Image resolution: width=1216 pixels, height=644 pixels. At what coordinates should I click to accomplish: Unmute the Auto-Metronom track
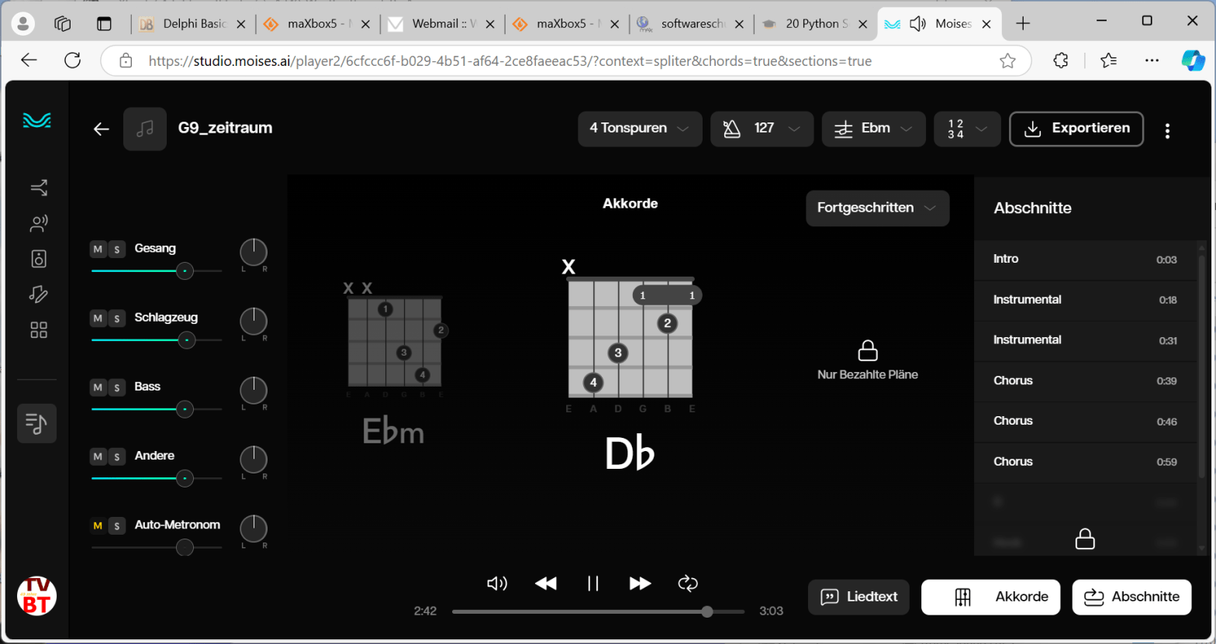(98, 525)
